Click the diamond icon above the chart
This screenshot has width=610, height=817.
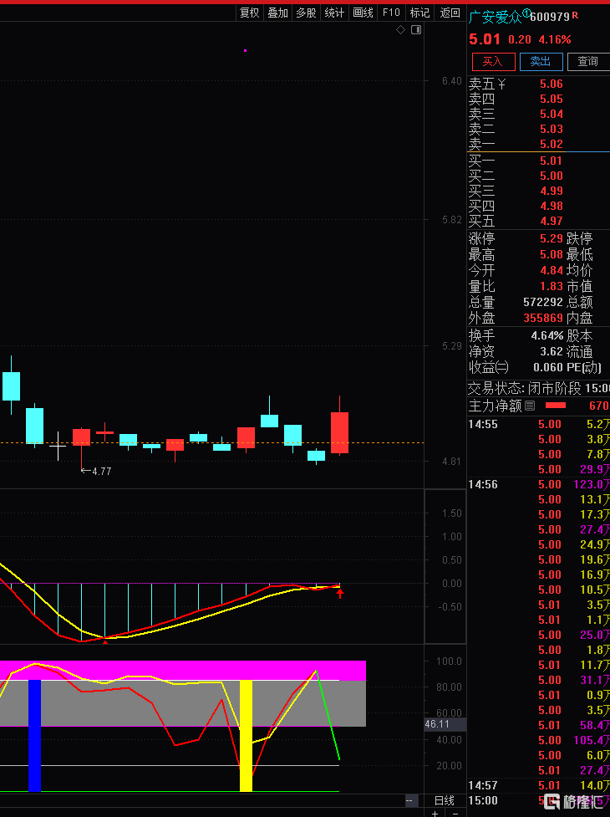pyautogui.click(x=400, y=29)
